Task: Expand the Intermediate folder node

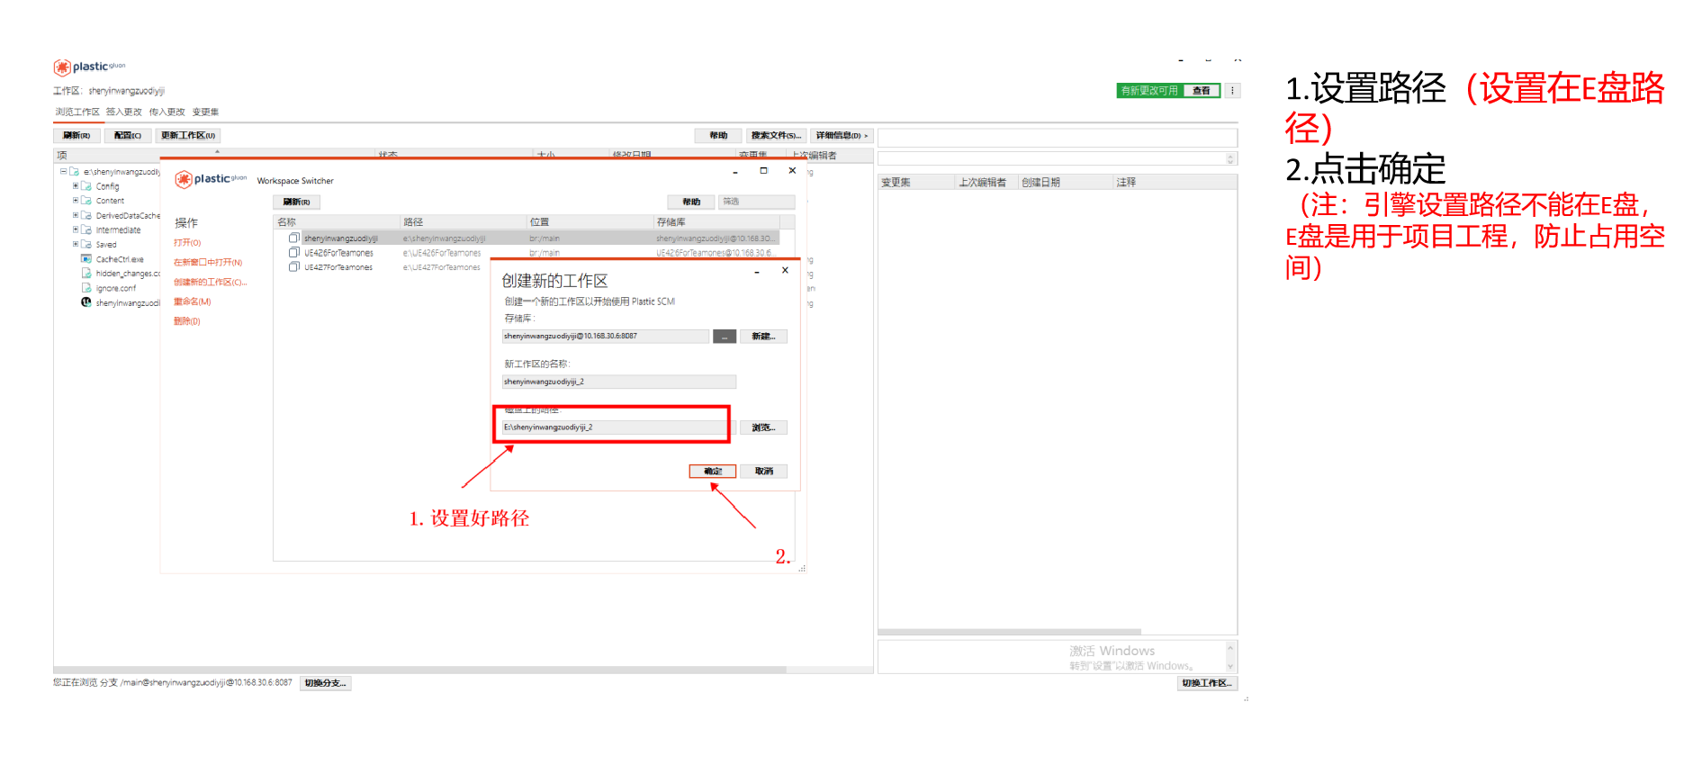Action: pyautogui.click(x=76, y=229)
